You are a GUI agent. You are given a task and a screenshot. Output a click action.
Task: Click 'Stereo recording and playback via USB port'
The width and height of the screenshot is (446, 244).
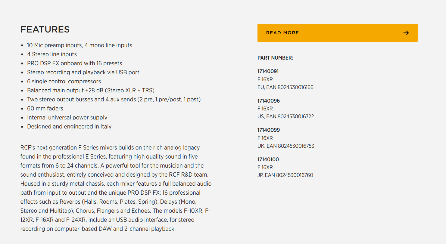[83, 73]
